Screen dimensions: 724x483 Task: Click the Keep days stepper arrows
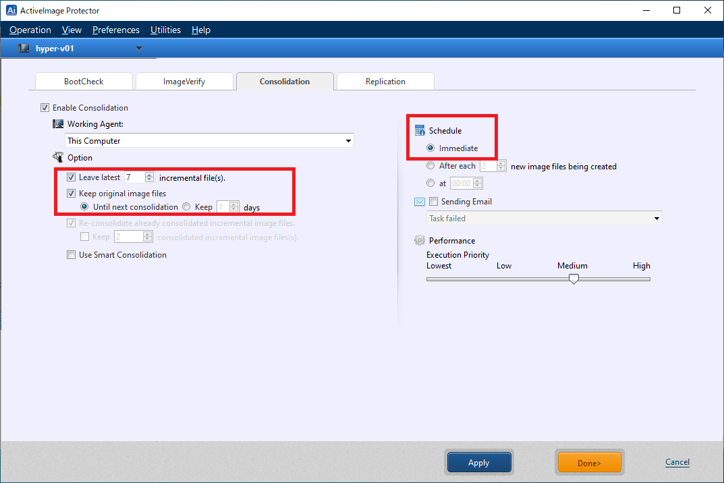click(x=234, y=207)
